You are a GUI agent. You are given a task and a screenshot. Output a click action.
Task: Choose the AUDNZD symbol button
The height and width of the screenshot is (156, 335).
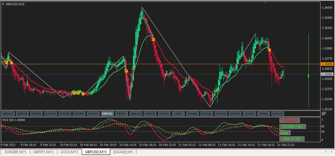(x=235, y=114)
